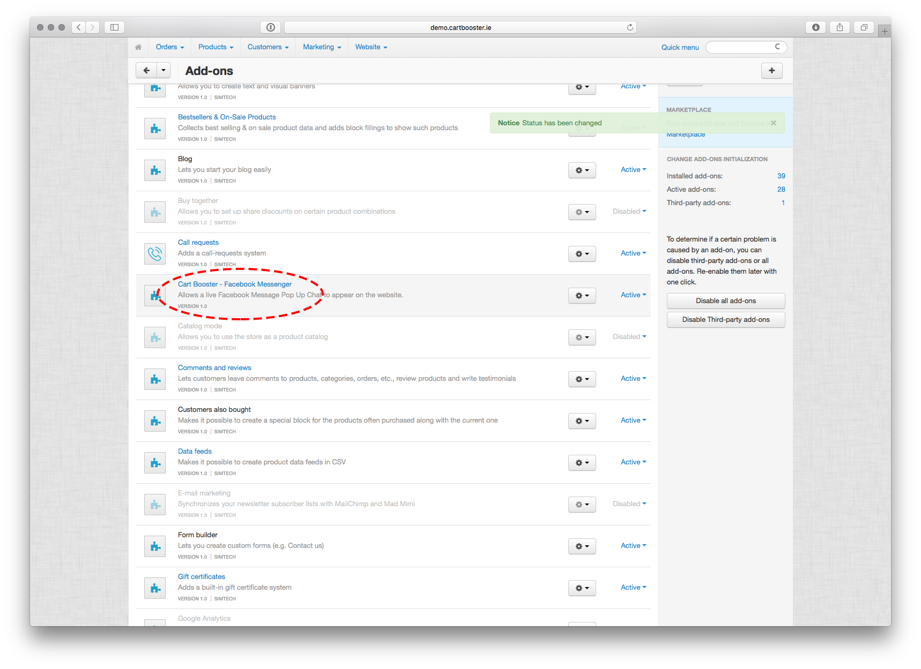
Task: Click the Blog add-on puzzle icon
Action: 155,170
